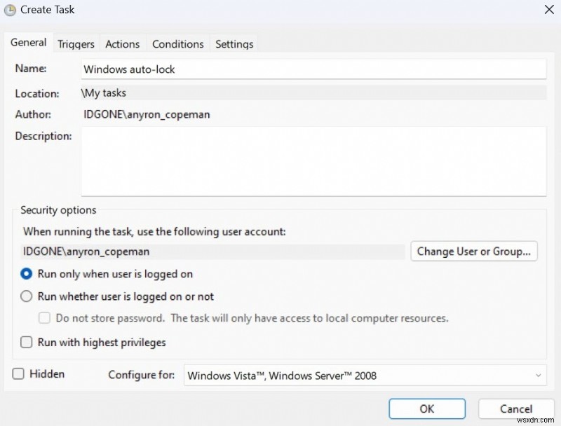Image resolution: width=561 pixels, height=426 pixels.
Task: Click the user account field under Security options
Action: pyautogui.click(x=213, y=252)
